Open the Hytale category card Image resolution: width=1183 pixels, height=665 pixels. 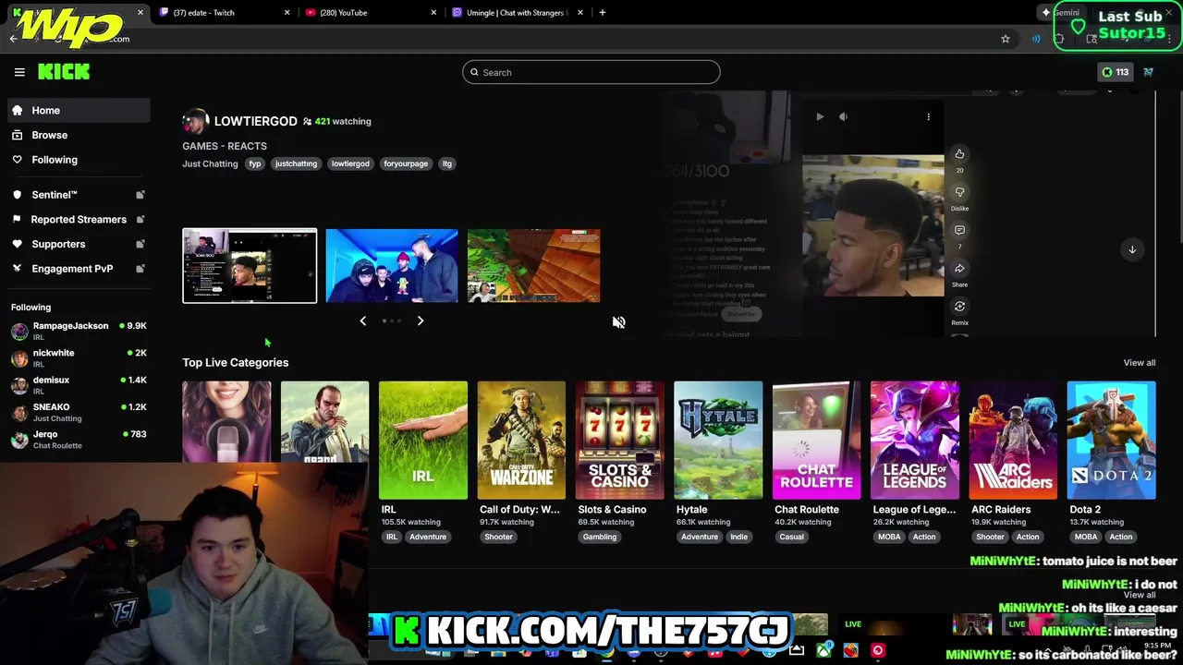(718, 441)
